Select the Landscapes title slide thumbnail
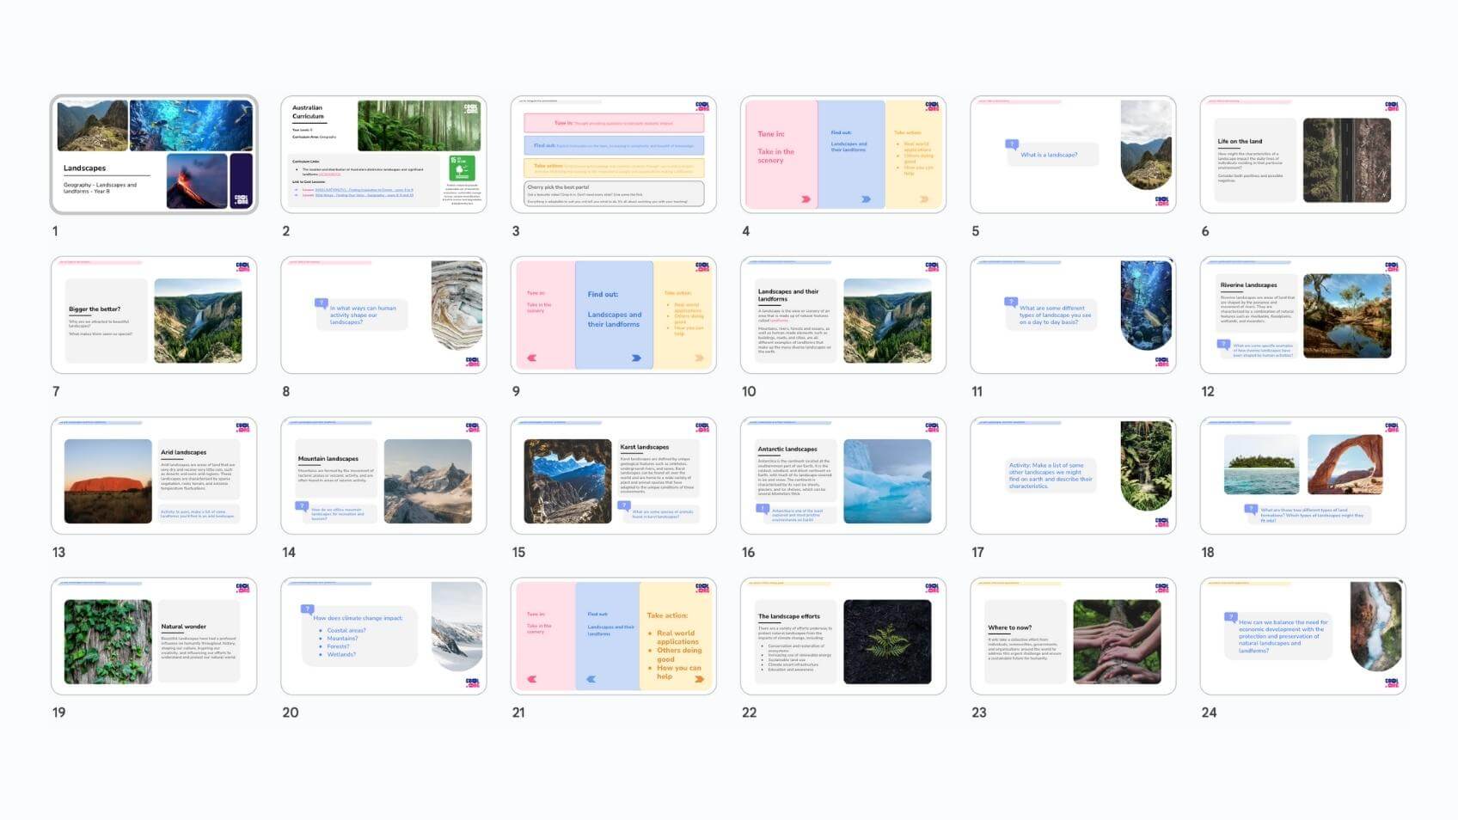Screen dimensions: 1458x820 [x=154, y=155]
